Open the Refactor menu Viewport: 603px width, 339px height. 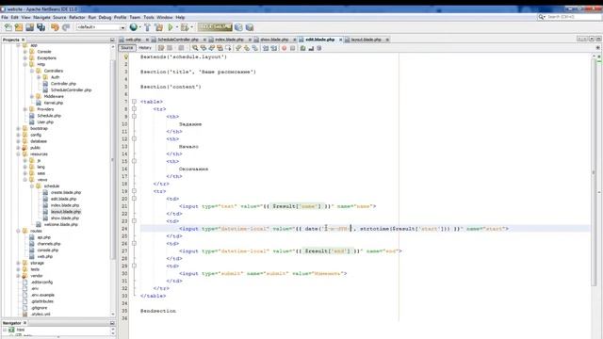77,17
